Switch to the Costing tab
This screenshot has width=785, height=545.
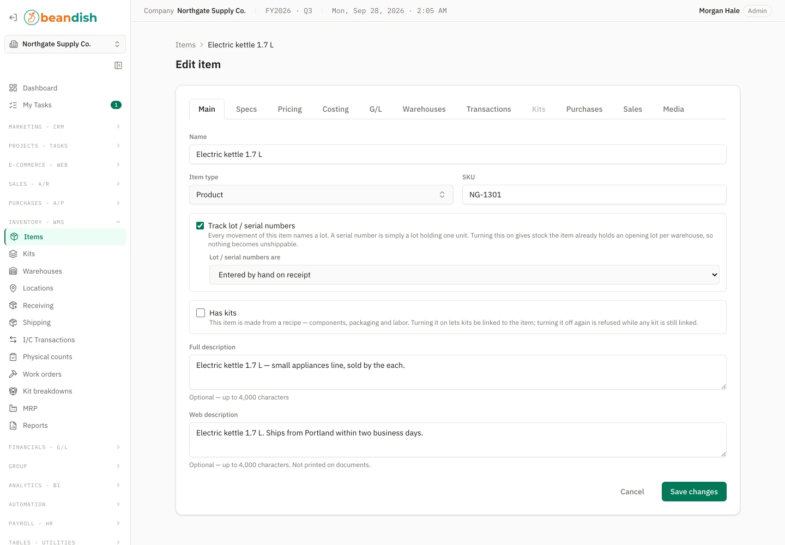tap(335, 109)
